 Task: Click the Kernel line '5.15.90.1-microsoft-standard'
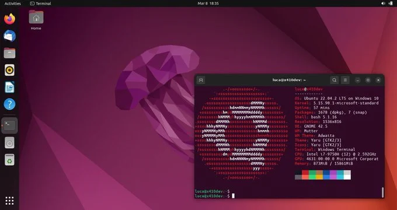coord(337,103)
